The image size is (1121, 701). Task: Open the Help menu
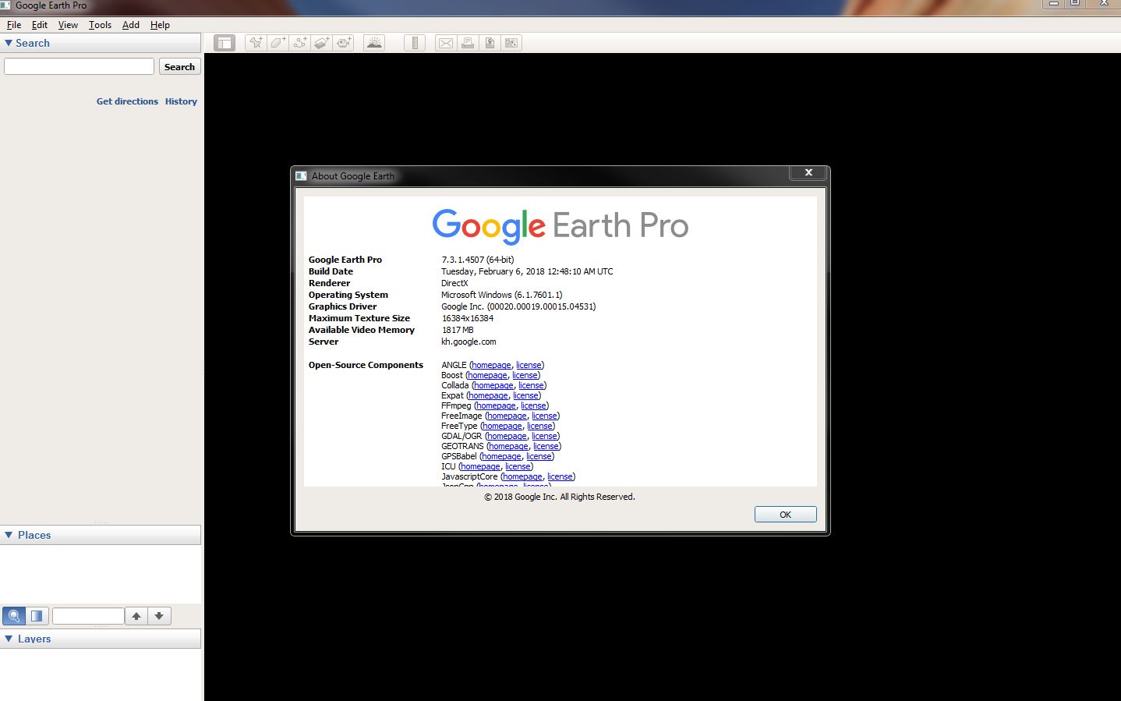click(x=160, y=25)
